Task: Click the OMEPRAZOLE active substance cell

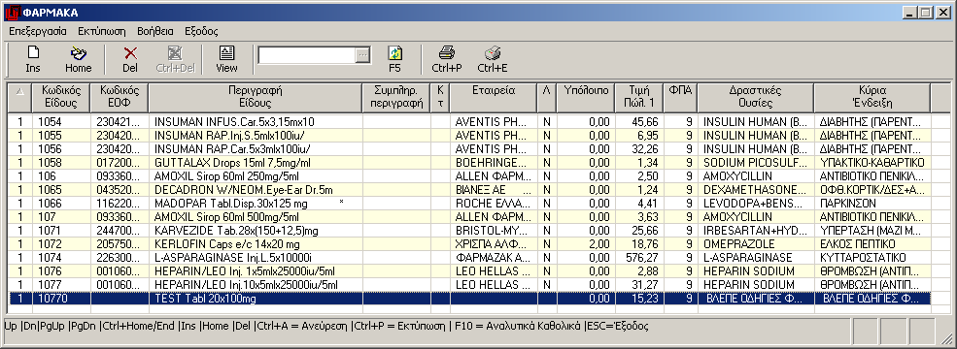Action: (756, 243)
